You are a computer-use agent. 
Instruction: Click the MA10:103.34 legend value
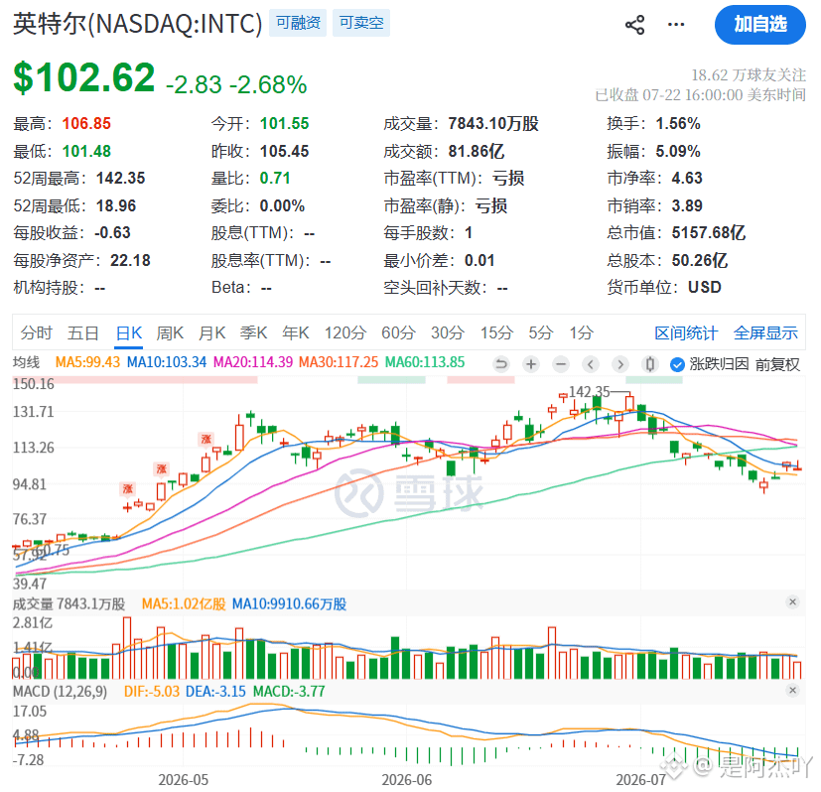167,362
